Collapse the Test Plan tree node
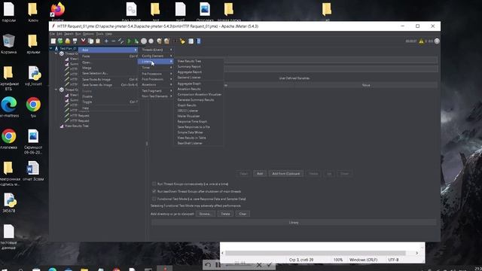Image resolution: width=482 pixels, height=271 pixels. coord(51,48)
